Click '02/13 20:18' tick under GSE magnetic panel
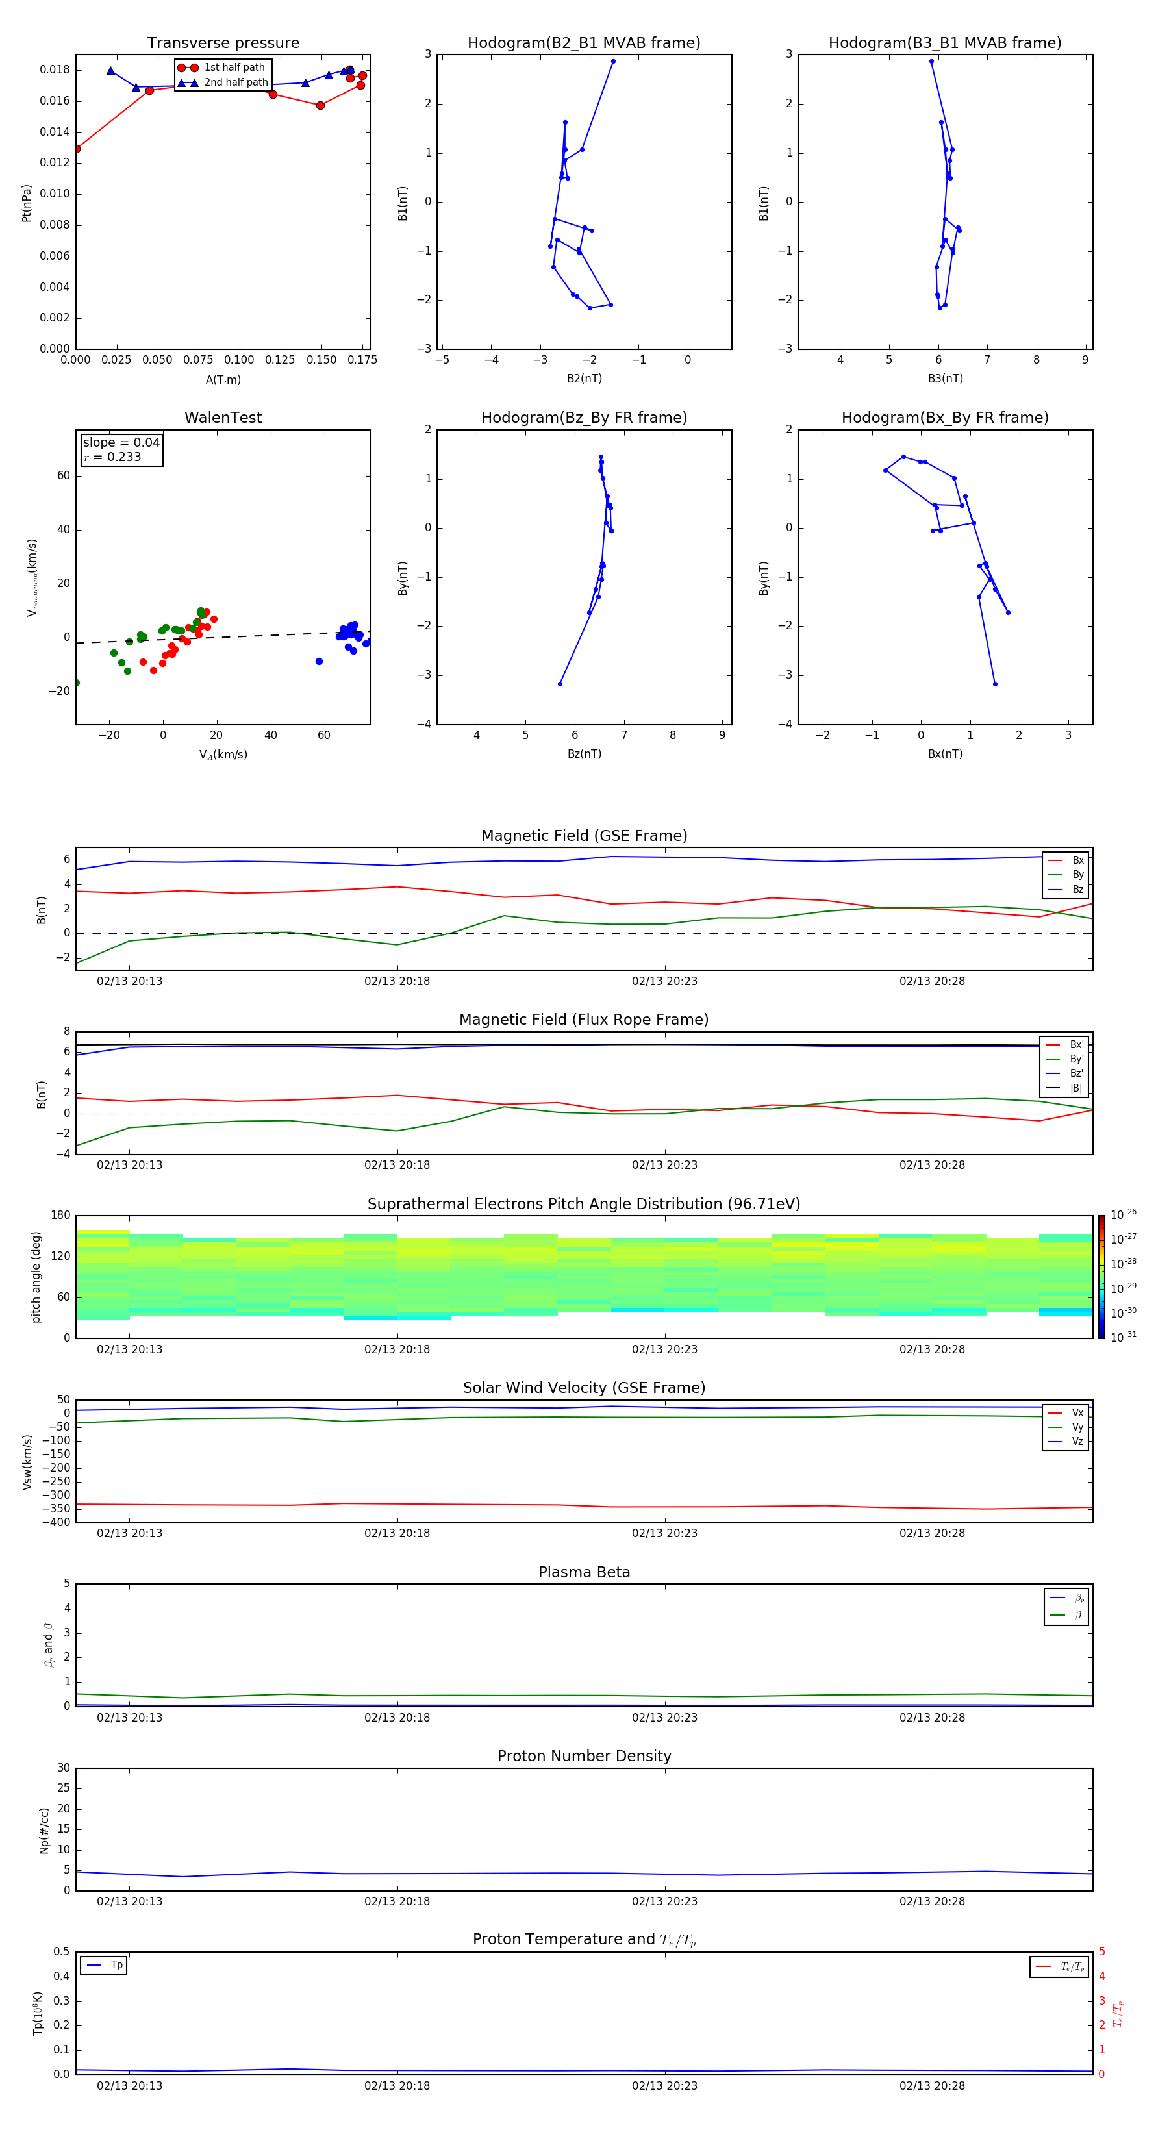The image size is (1169, 2143). [x=397, y=982]
